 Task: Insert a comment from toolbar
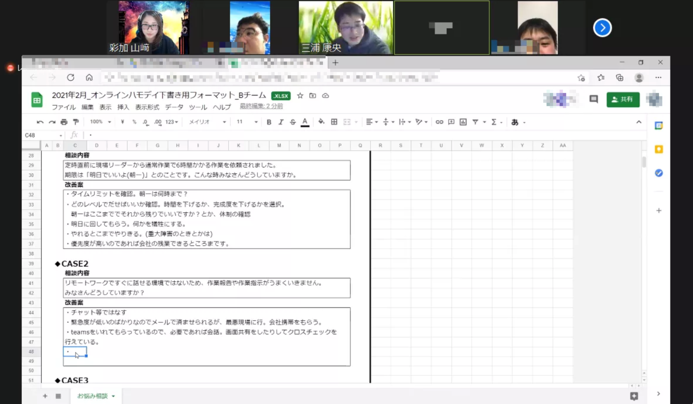pos(451,122)
